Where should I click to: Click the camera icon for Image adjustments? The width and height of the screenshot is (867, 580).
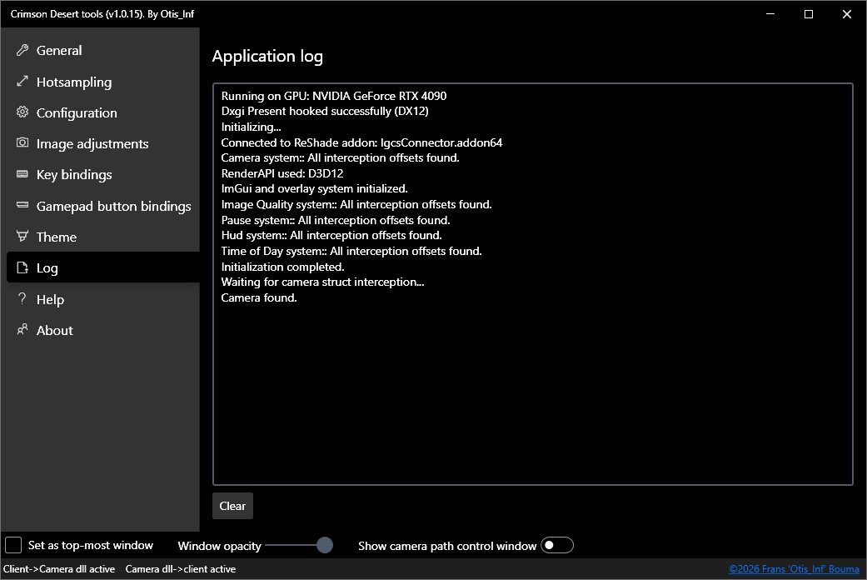click(x=22, y=142)
